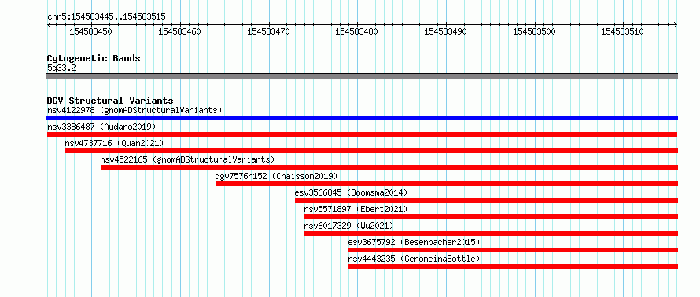Image resolution: width=700 pixels, height=297 pixels.
Task: Click ruler position 154583460
Action: [179, 31]
